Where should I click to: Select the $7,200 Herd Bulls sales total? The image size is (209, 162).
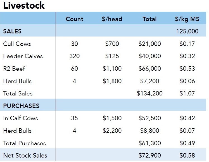coord(149,81)
